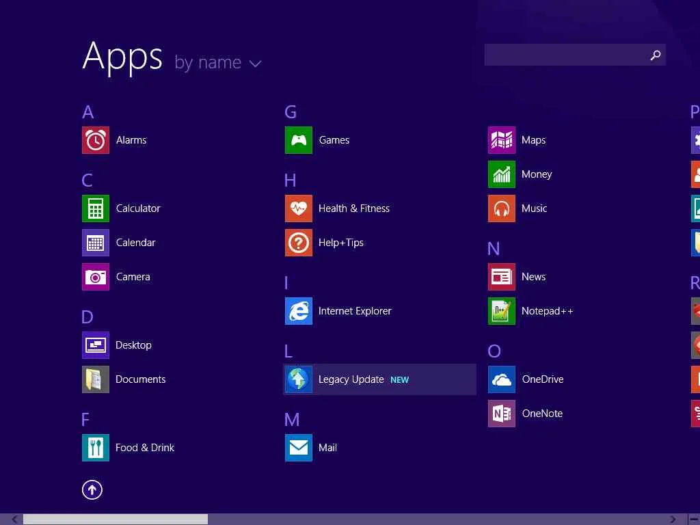Screen dimensions: 700x525
Task: Go back to Start with up arrow
Action: 92,490
